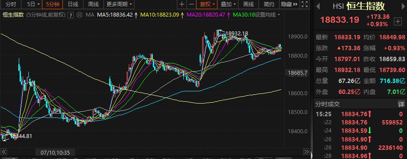The image size is (407, 159).
Task: Switch to 日线 tab
Action: coord(72,4)
